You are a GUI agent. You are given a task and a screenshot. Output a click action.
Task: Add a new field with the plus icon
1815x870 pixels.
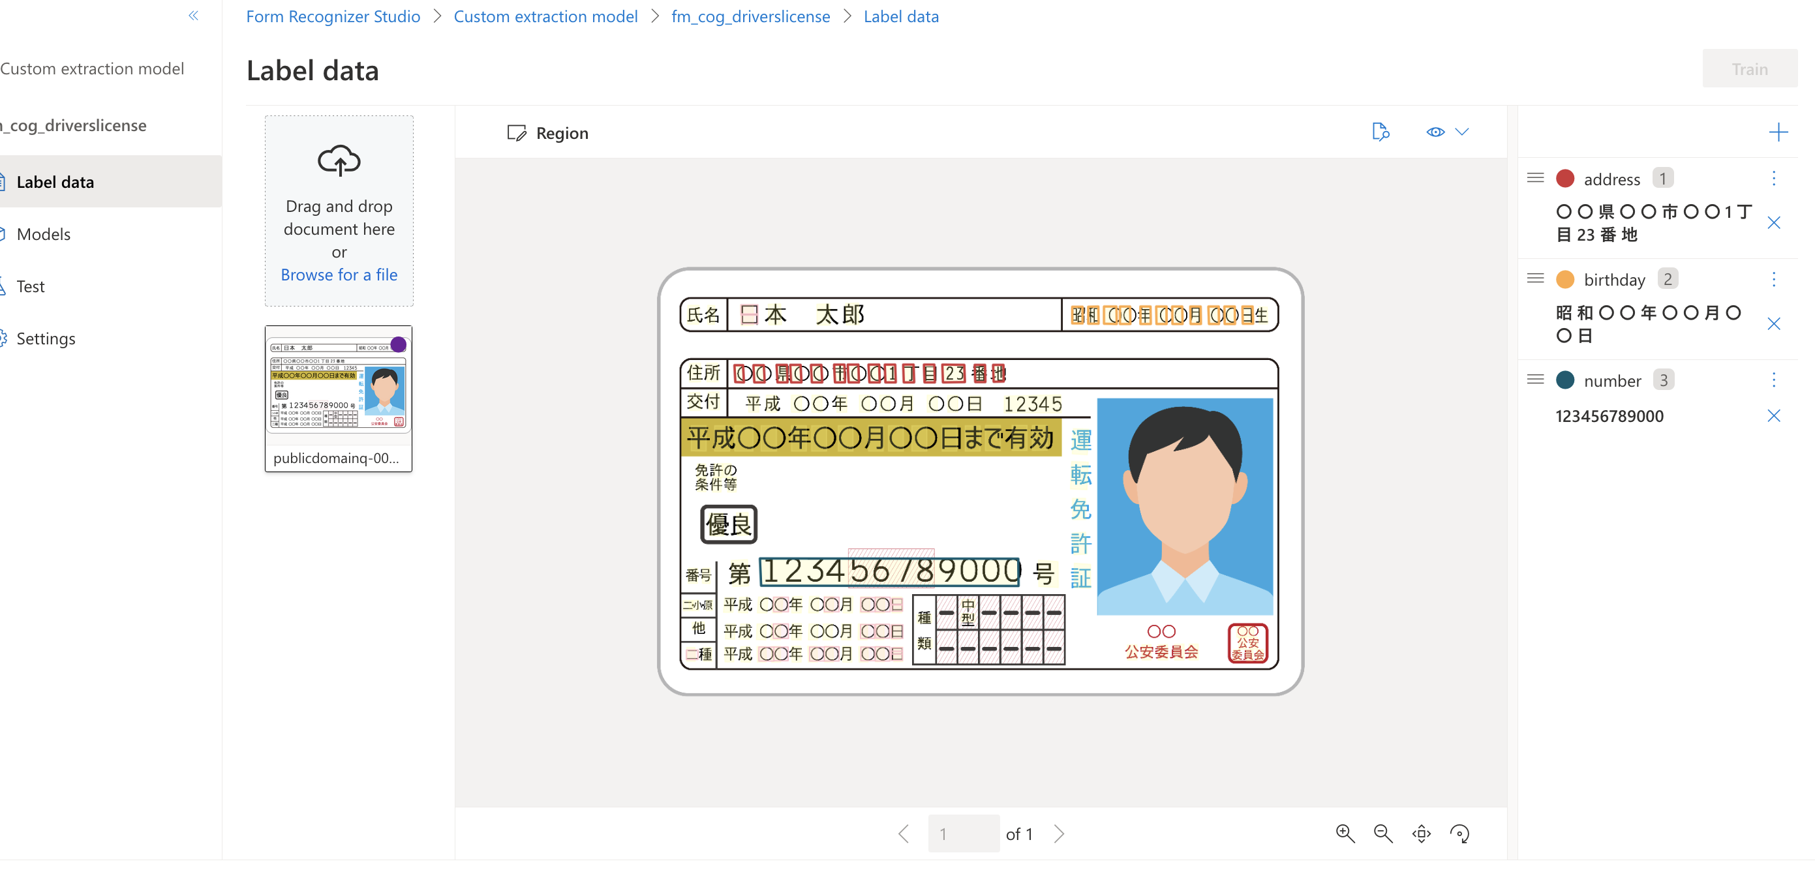pos(1780,131)
